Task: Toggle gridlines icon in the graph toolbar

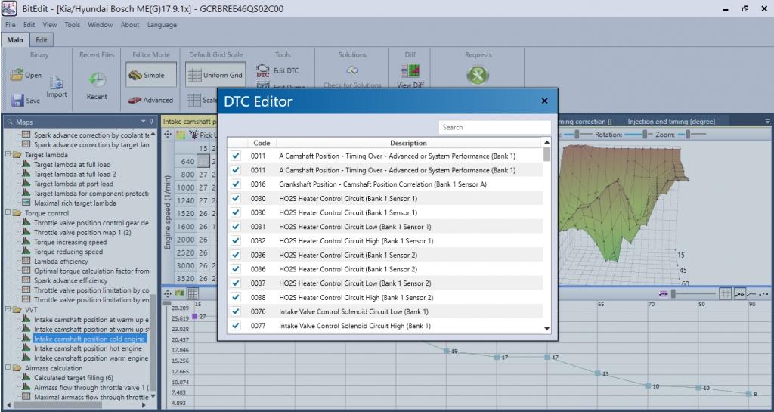Action: [x=725, y=293]
